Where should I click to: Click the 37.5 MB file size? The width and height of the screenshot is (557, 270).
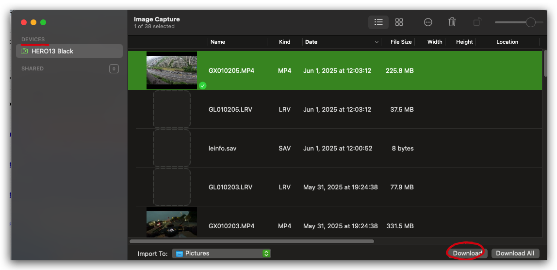(402, 109)
